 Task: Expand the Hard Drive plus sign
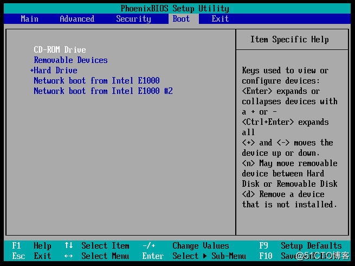click(31, 70)
